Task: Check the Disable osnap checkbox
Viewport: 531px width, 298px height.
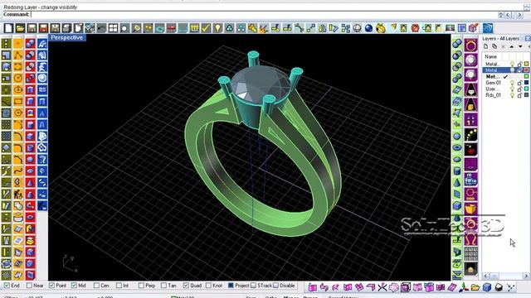Action: tap(275, 286)
